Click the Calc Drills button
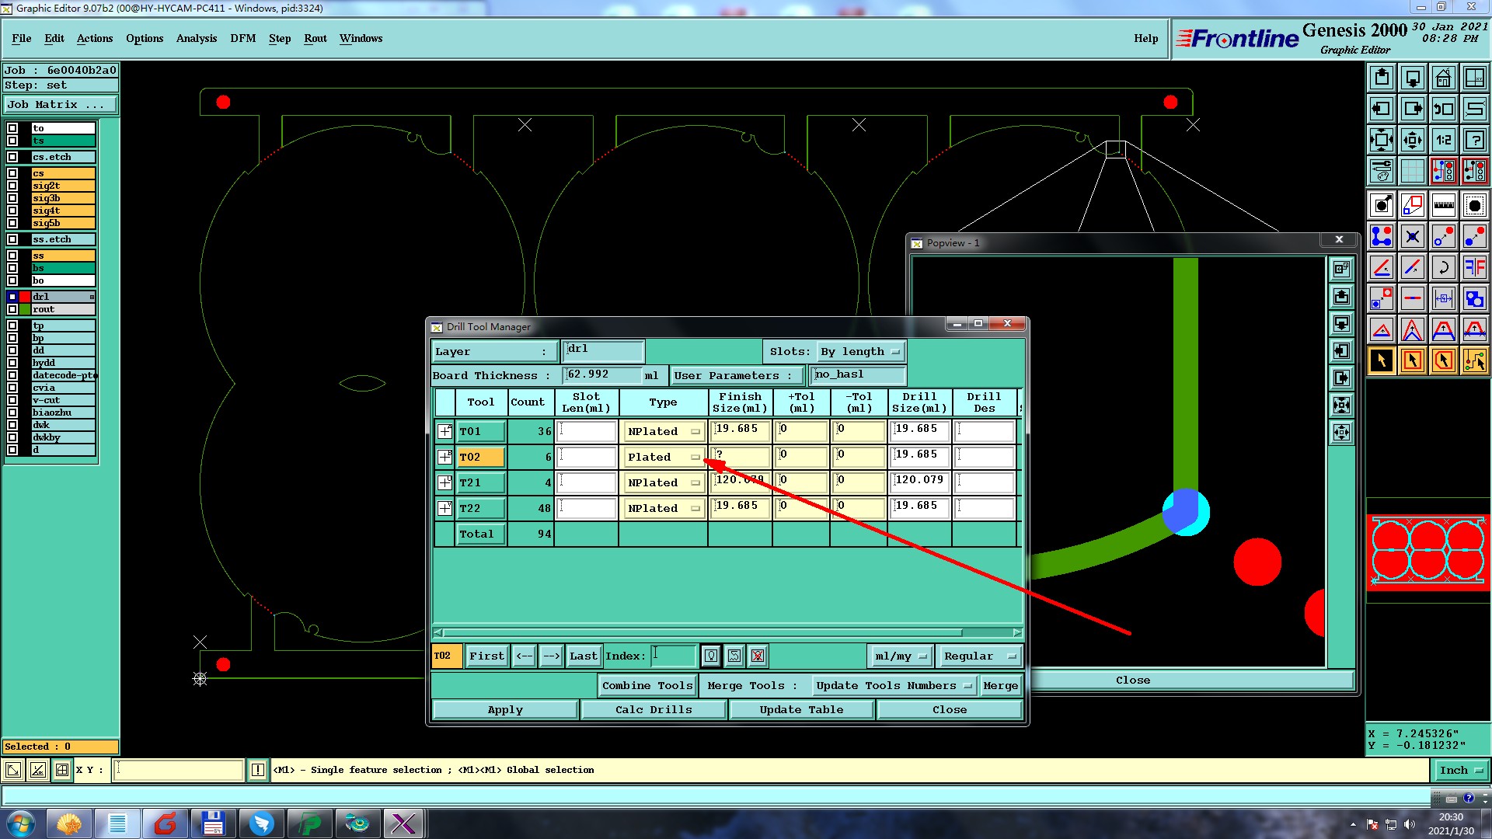 point(654,709)
